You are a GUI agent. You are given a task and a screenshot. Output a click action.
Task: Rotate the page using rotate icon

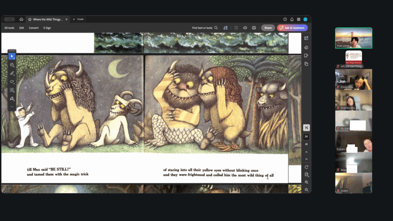coord(306,167)
